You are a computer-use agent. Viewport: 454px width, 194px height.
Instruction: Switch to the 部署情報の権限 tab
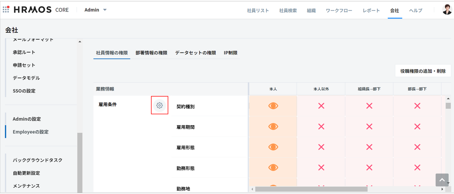(151, 53)
